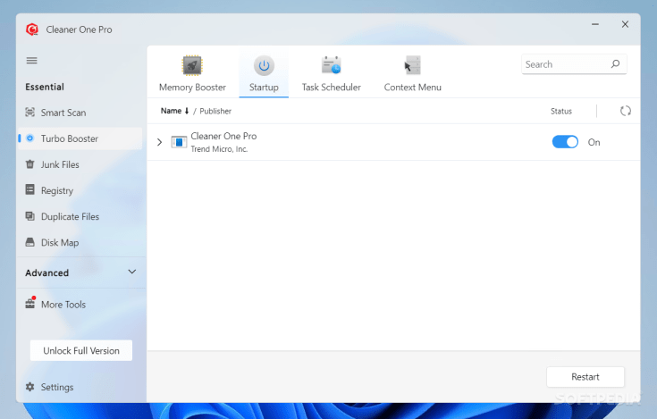
Task: Click the search magnifier icon
Action: coord(615,64)
